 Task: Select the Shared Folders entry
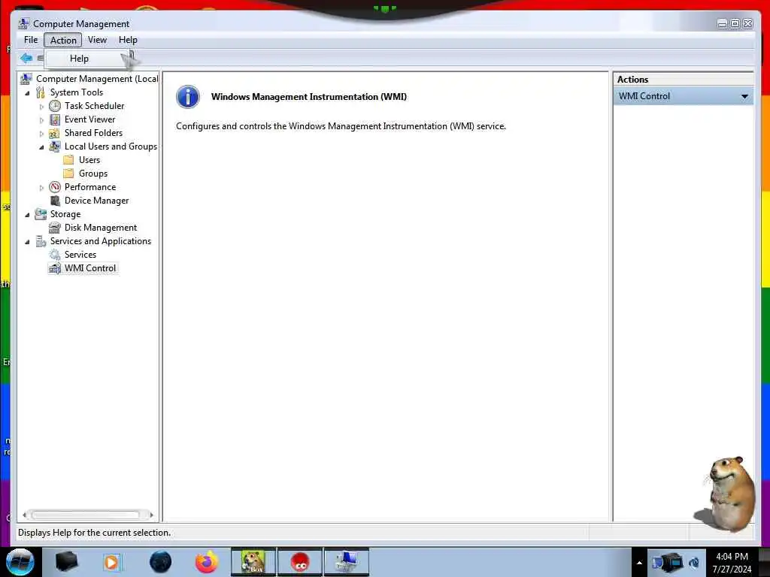[x=93, y=133]
